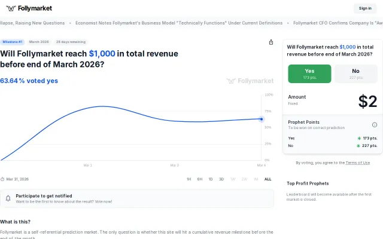The width and height of the screenshot is (383, 239).
Task: Click the $2 fixed amount value
Action: coord(367,101)
